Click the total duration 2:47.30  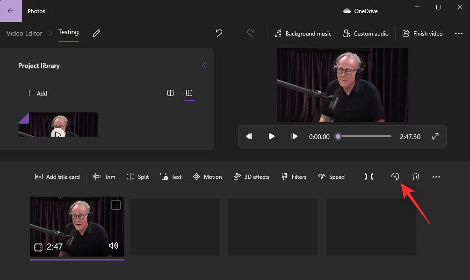pos(410,137)
